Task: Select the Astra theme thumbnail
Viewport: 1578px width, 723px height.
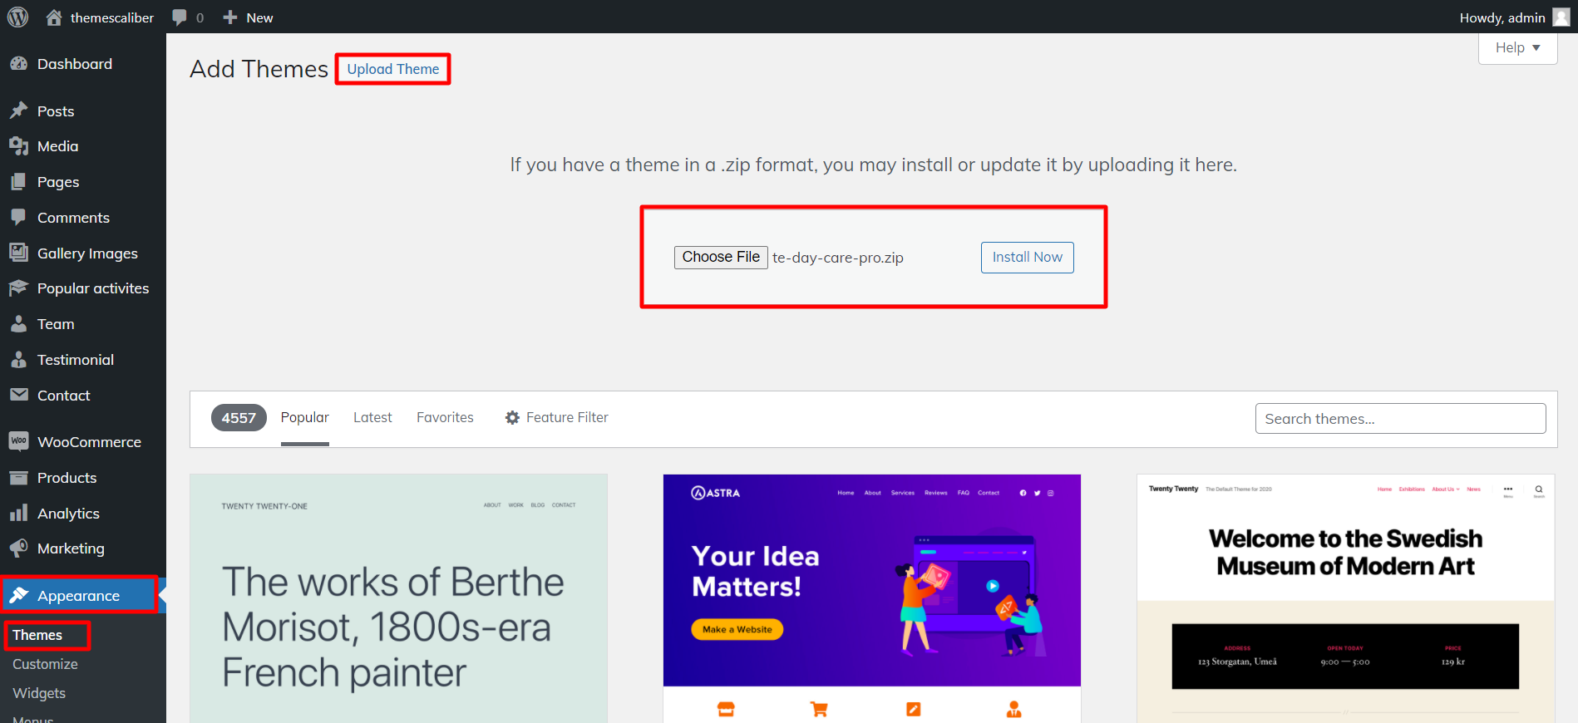Action: point(871,581)
